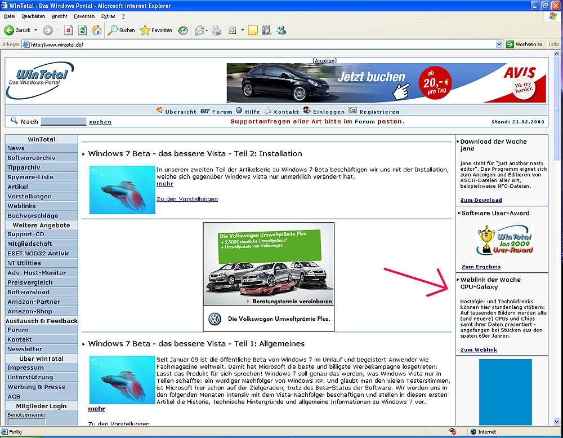The image size is (563, 438).
Task: Click the Übersicht house icon
Action: point(159,110)
